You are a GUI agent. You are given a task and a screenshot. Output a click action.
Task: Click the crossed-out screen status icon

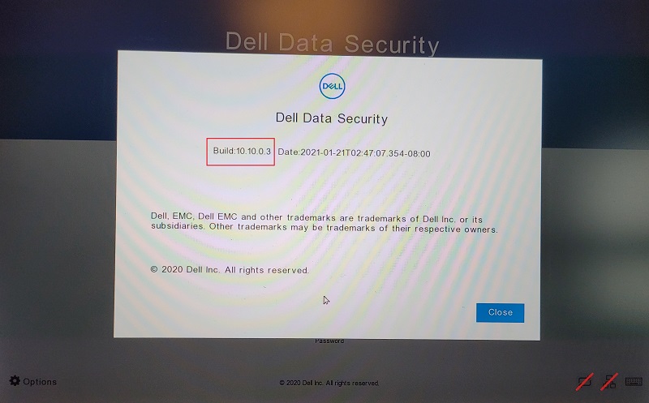pos(584,381)
